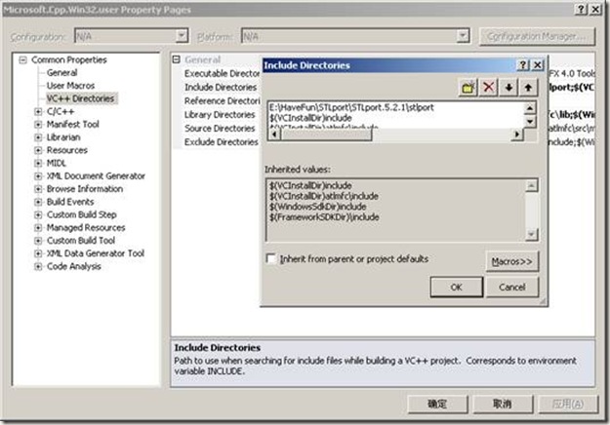610x425 pixels.
Task: Click directory list scroll down arrow
Action: [x=529, y=122]
